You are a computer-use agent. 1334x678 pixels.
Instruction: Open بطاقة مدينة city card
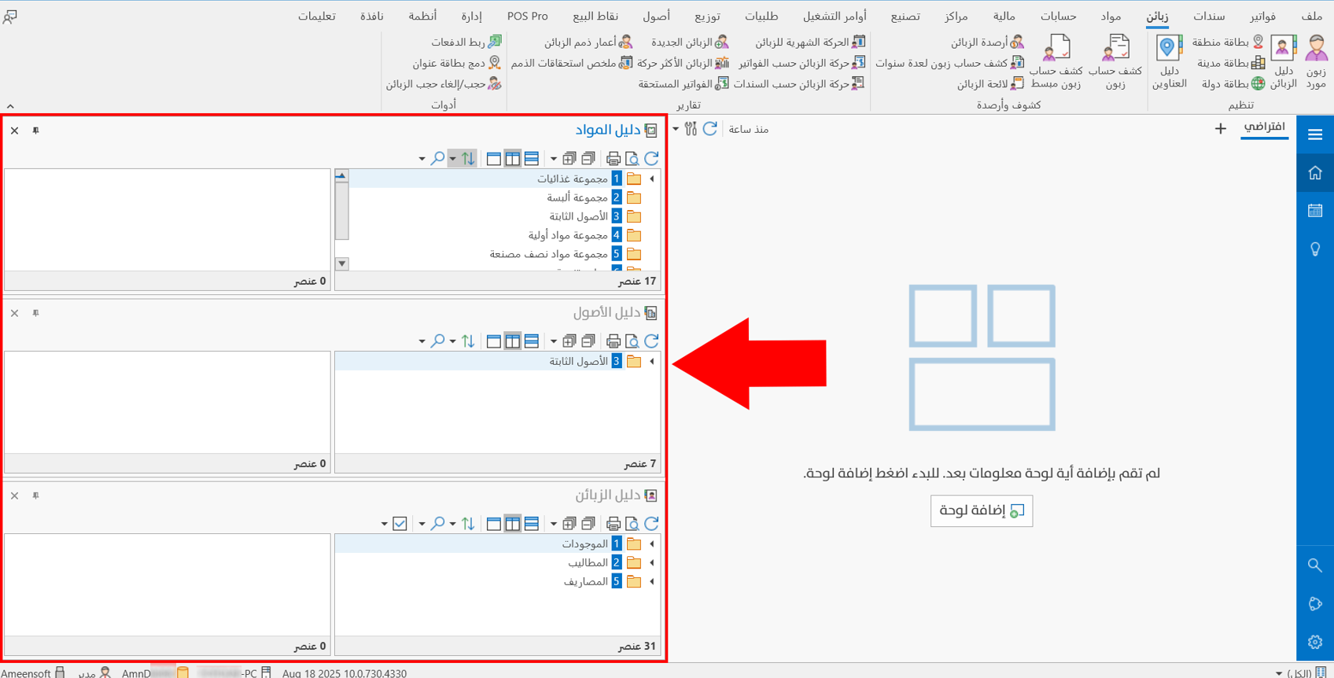(x=1230, y=63)
